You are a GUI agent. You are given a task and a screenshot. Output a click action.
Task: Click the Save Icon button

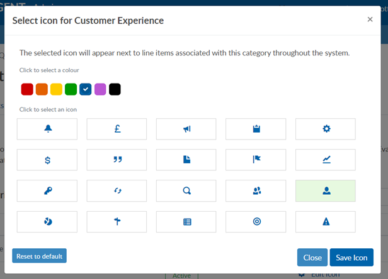click(x=351, y=258)
